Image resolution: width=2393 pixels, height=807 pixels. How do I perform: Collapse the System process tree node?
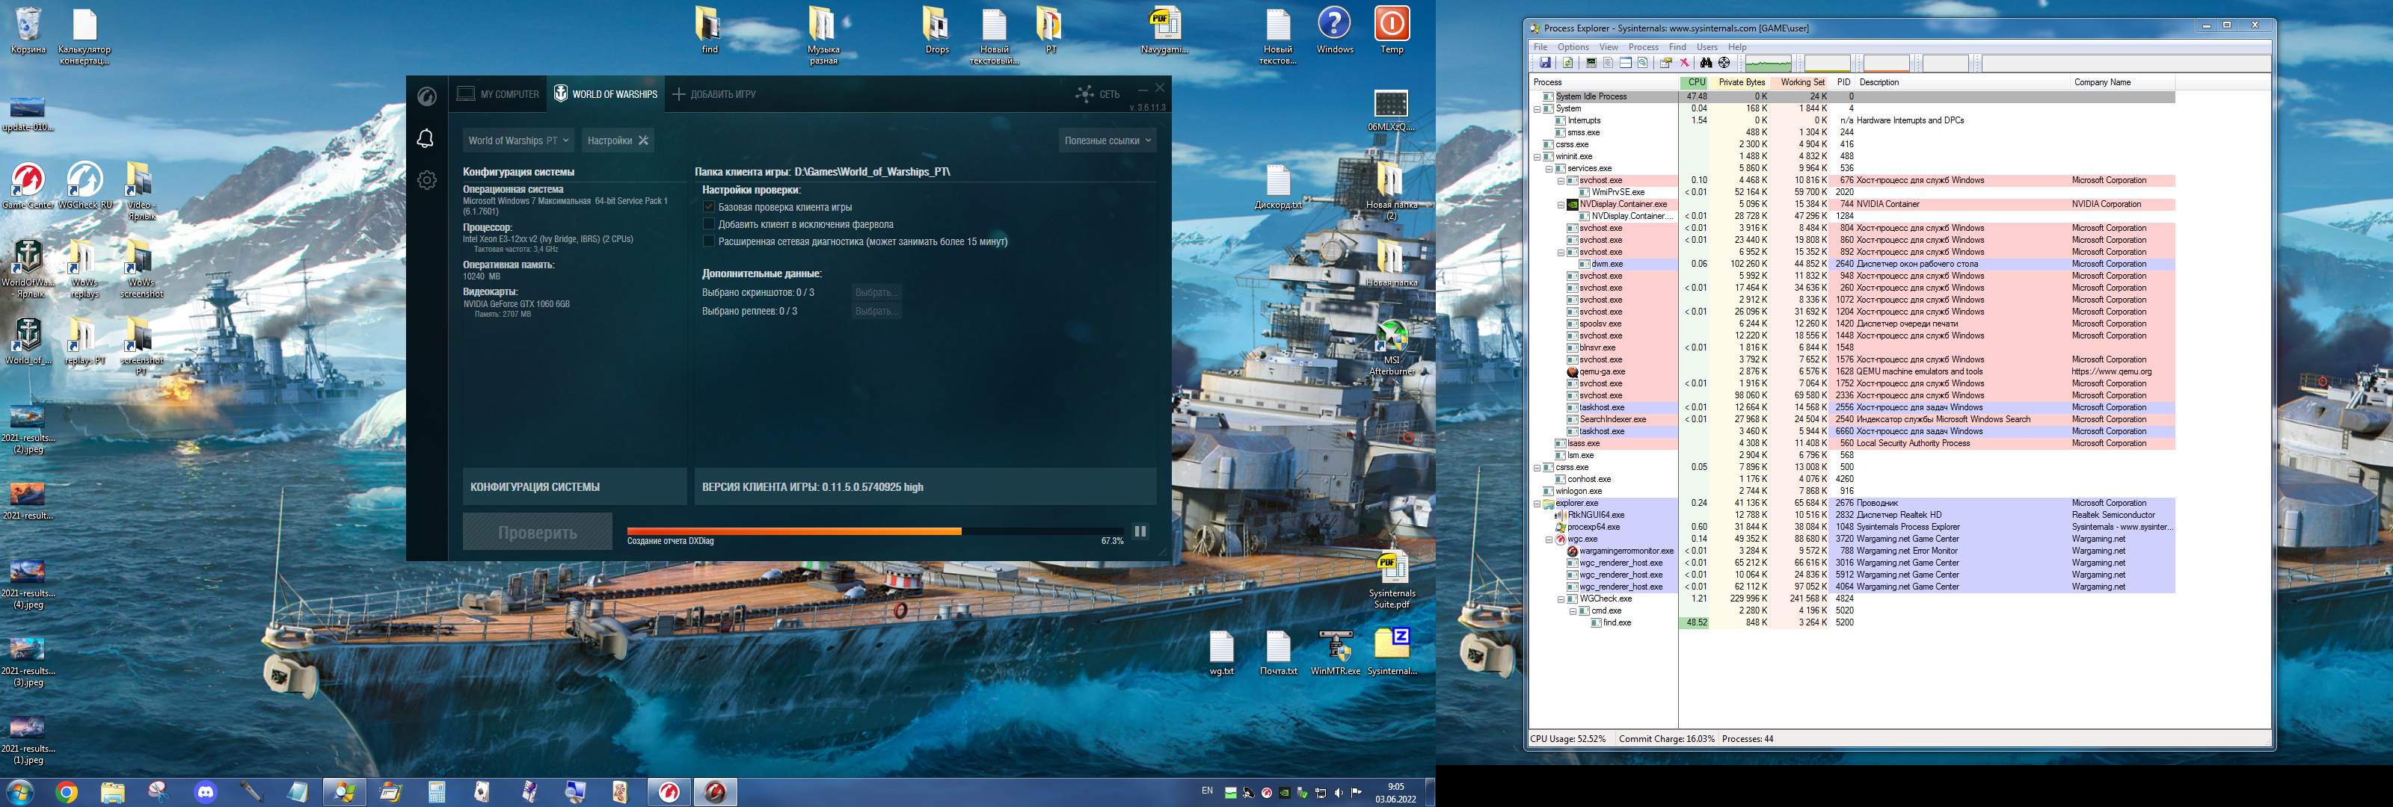point(1537,108)
